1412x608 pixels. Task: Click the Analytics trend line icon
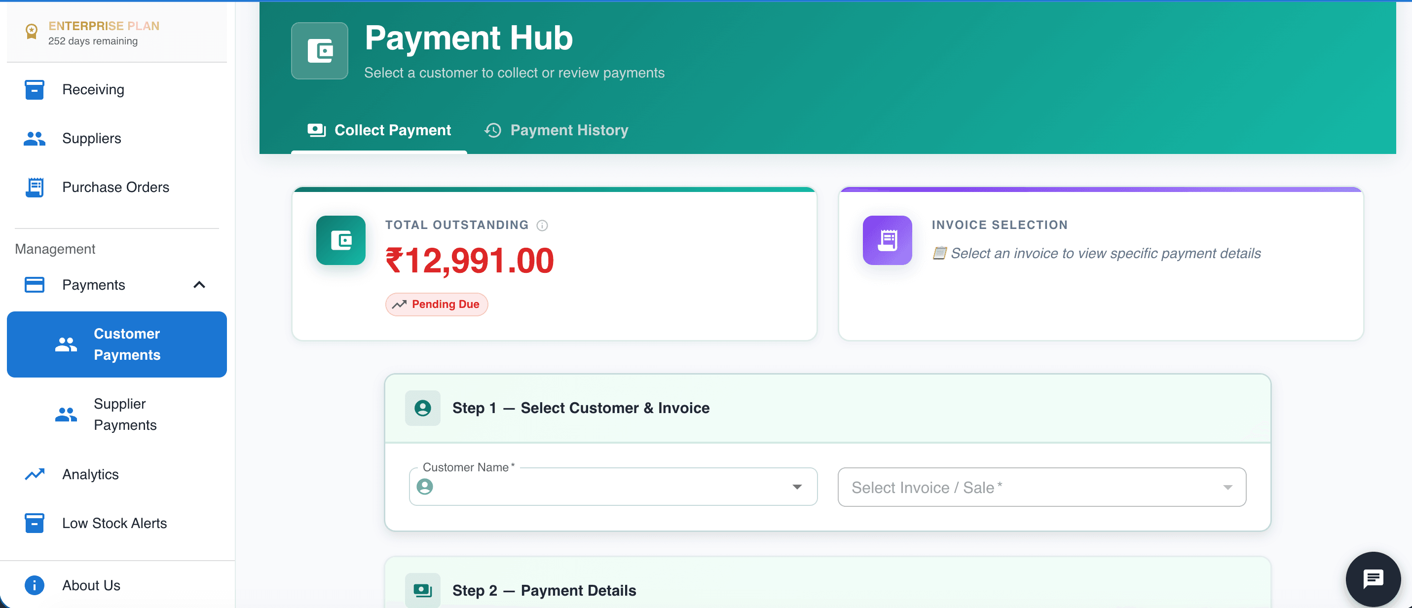35,474
